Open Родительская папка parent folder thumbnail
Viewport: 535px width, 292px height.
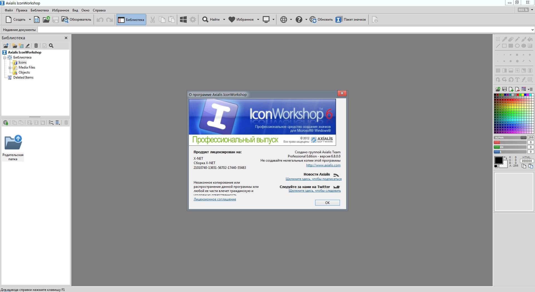tap(13, 148)
